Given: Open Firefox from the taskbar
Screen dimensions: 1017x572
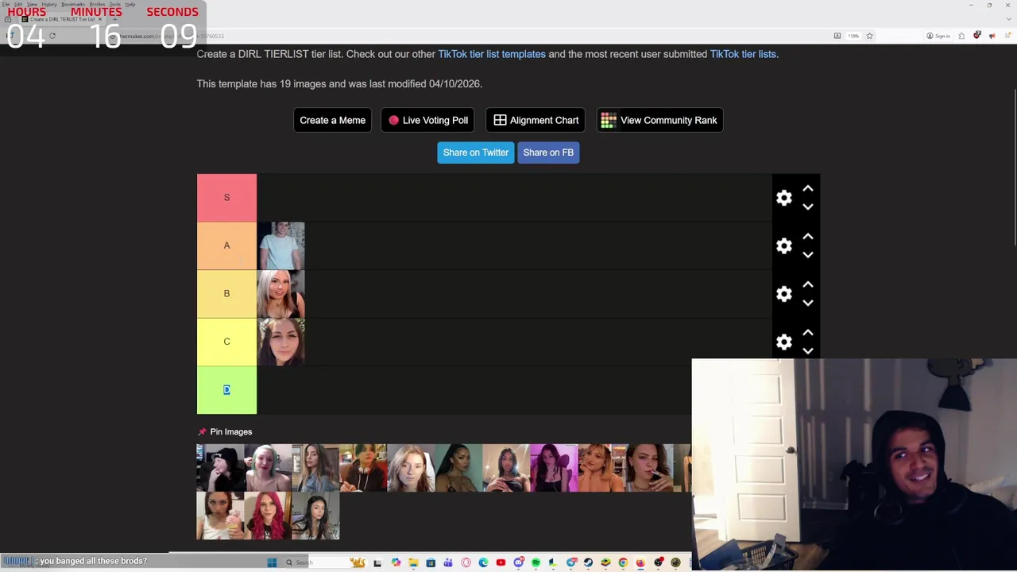Looking at the screenshot, I should pyautogui.click(x=640, y=562).
